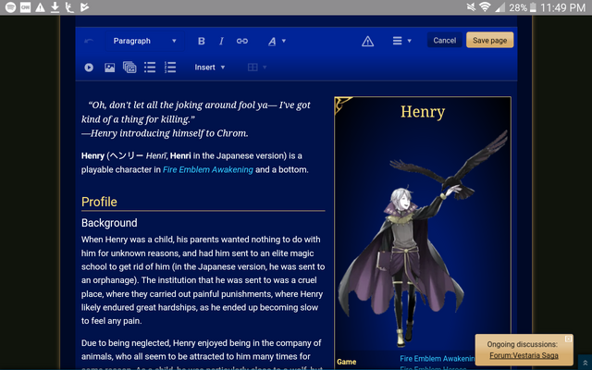592x370 pixels.
Task: Click the scroll-to-top double chevron icon
Action: [585, 363]
